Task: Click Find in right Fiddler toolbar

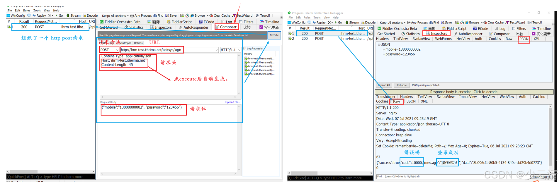Action: (434, 23)
